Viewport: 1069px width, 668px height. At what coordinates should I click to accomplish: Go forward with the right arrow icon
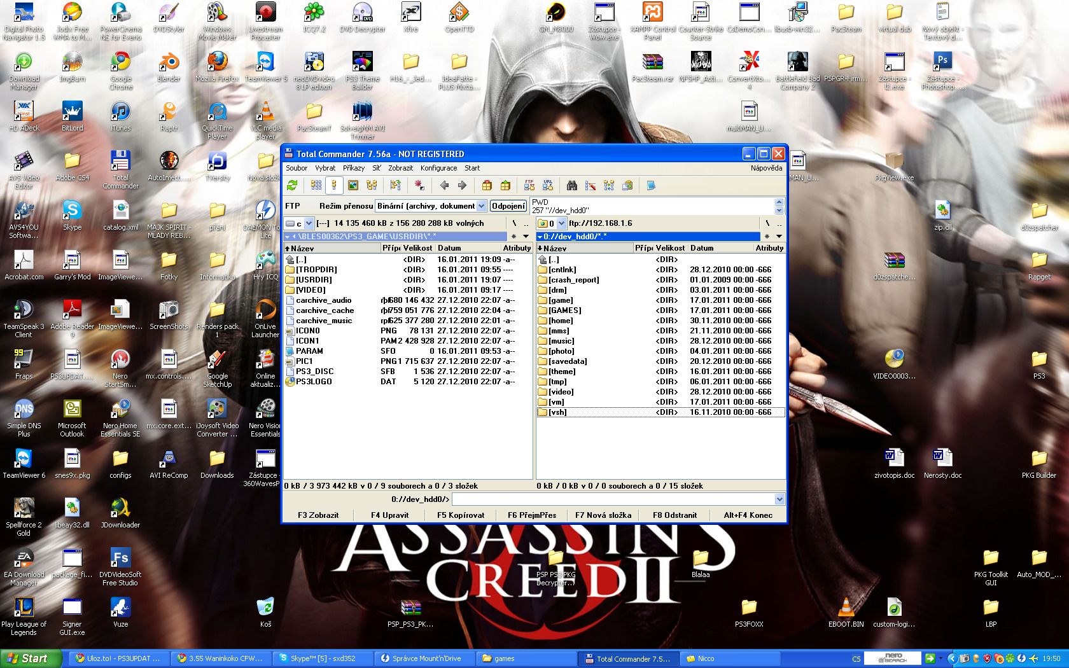tap(463, 185)
